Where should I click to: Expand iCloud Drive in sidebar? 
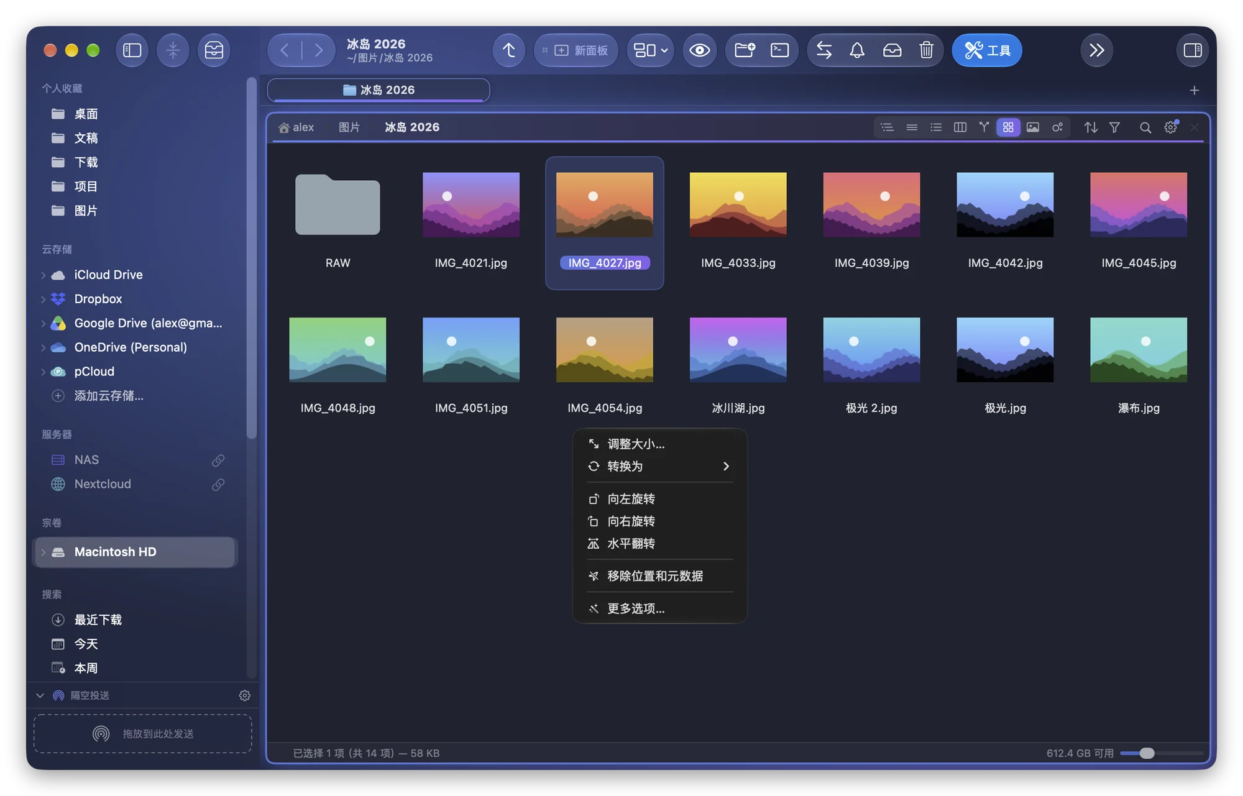(x=43, y=275)
